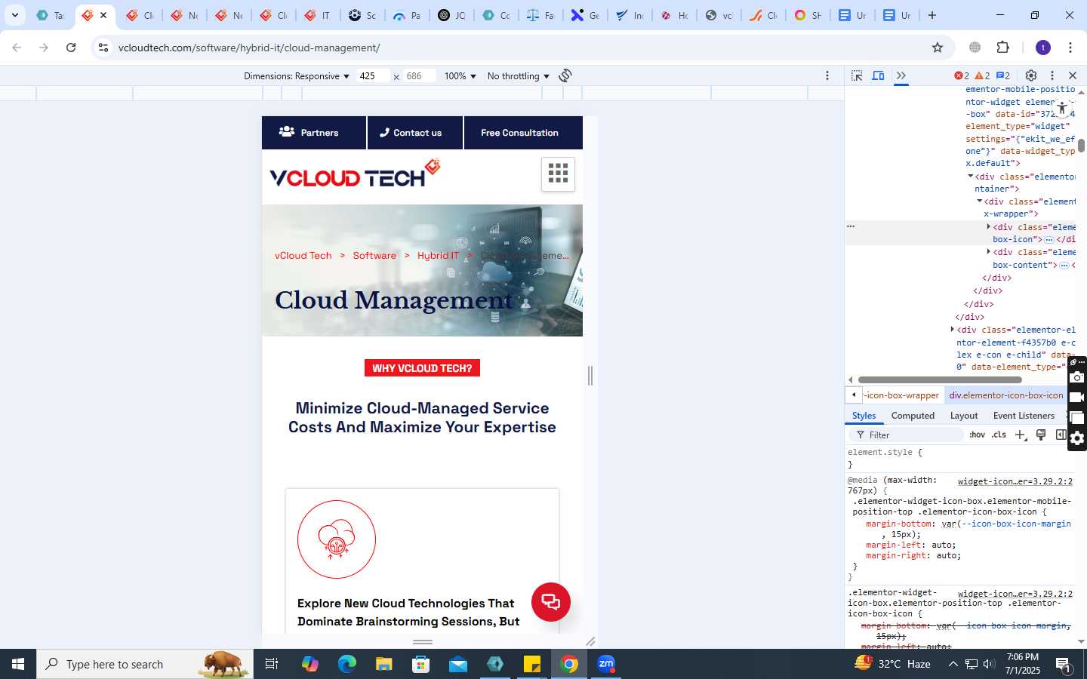Image resolution: width=1087 pixels, height=679 pixels.
Task: Click the viewport width field 425
Action: pos(373,76)
